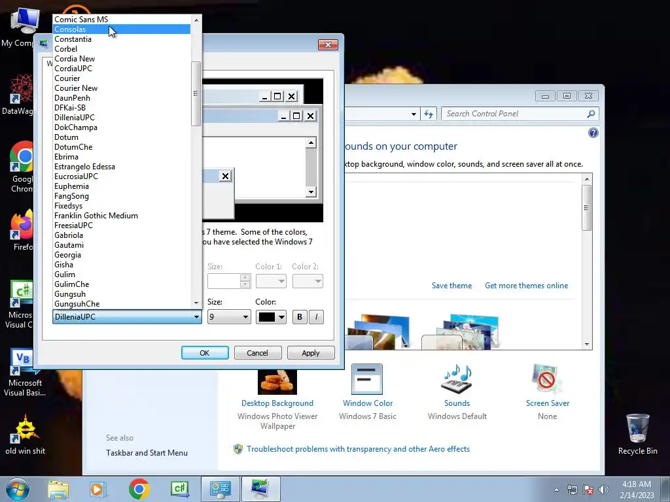
Task: Click the address bar refresh icon
Action: 429,114
